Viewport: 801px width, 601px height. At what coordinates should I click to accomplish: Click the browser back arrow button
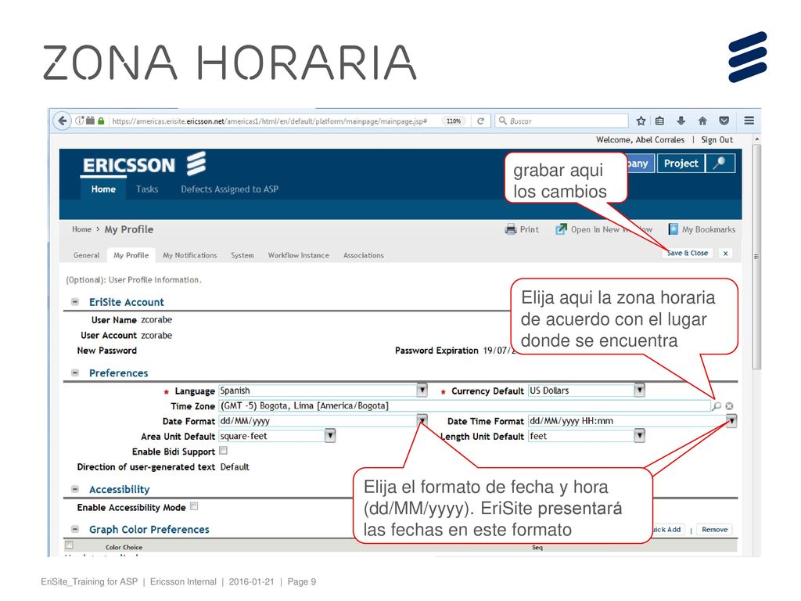tap(63, 121)
